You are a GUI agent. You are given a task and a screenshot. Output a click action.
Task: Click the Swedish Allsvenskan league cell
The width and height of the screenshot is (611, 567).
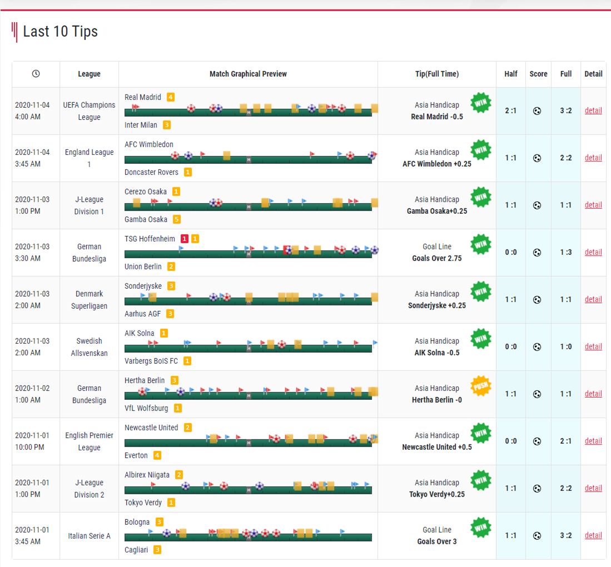(x=90, y=347)
